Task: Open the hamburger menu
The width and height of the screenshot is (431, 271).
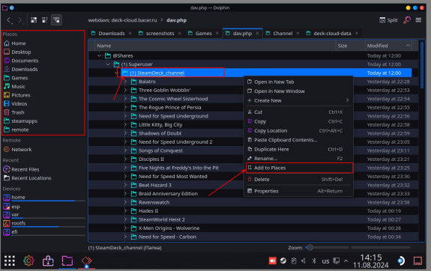Action: [418, 20]
